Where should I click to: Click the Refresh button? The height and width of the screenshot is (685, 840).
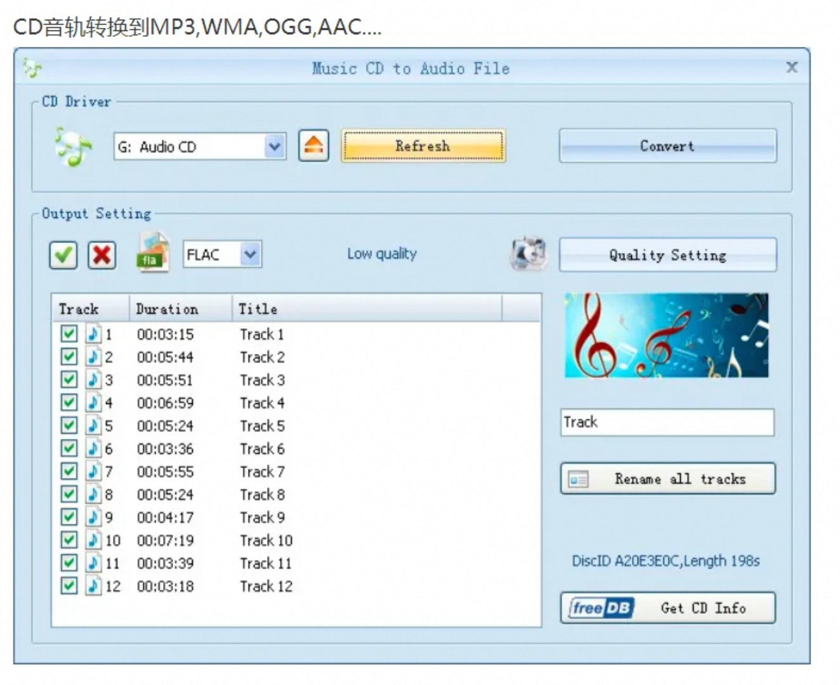point(423,146)
